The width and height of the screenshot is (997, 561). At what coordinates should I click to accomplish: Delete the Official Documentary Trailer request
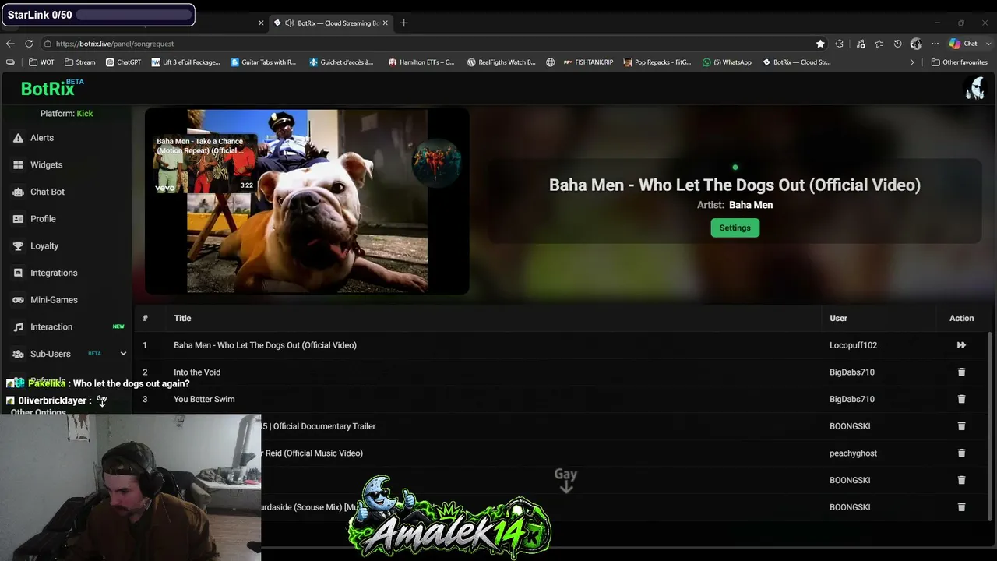tap(961, 426)
